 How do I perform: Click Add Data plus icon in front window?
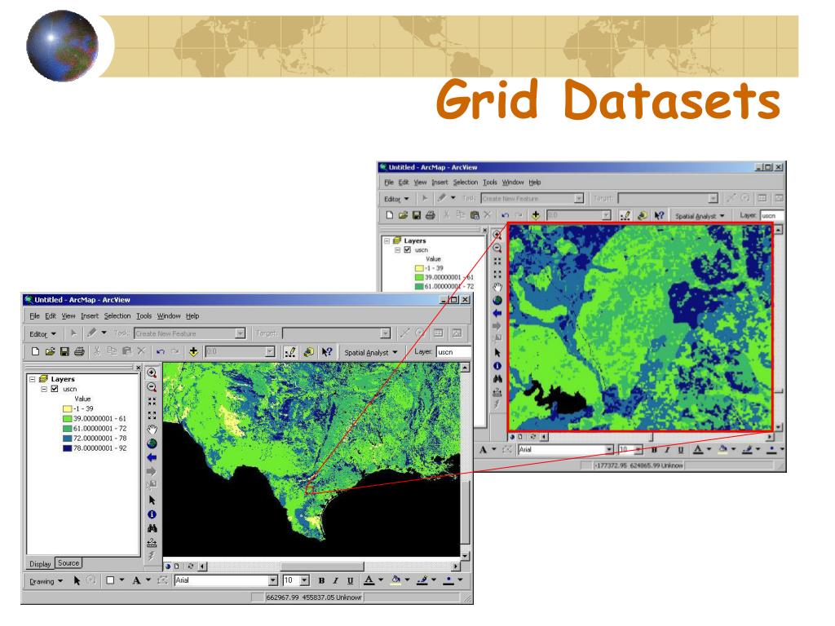click(x=193, y=351)
